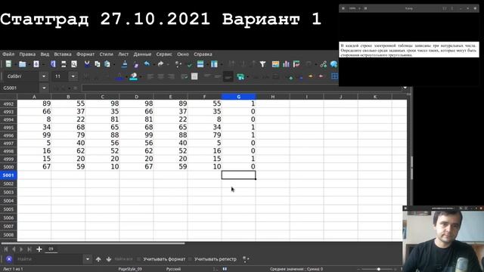Click the Save document icon

pos(36,63)
